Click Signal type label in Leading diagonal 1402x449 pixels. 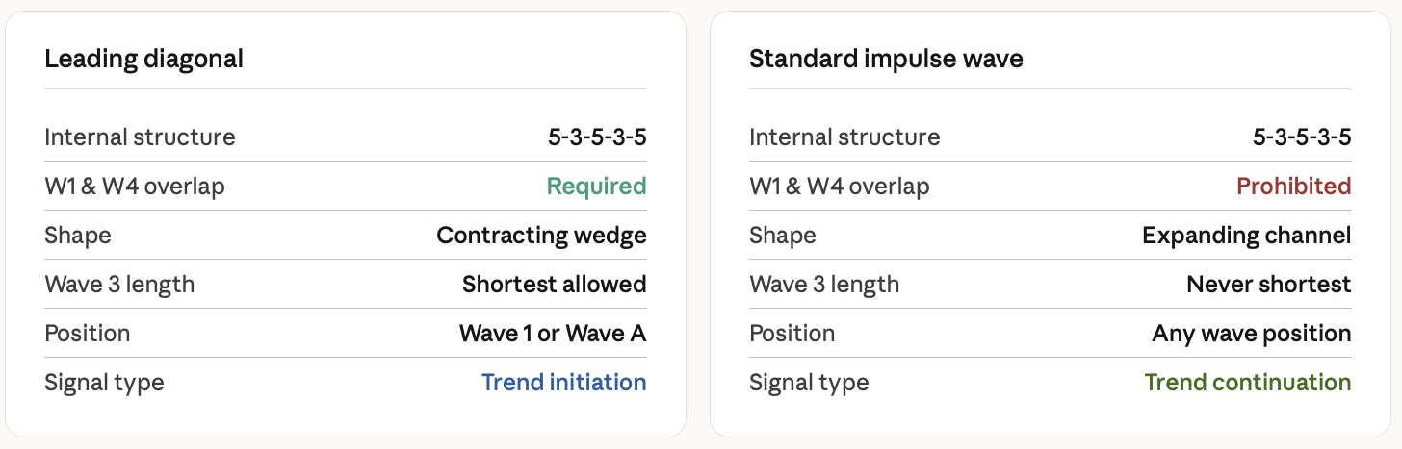[x=104, y=382]
